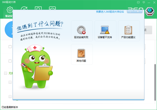Open the 驱动安装 gear tab icon
Image resolution: width=157 pixels, height=110 pixels.
click(10, 10)
